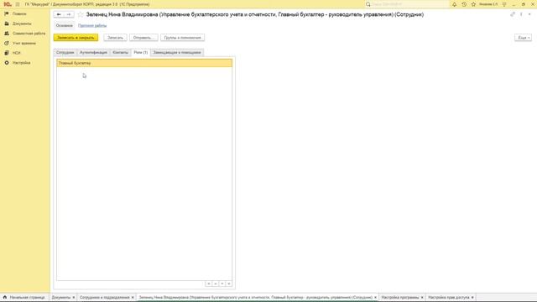
Task: Click the current user name in the top bar
Action: click(x=488, y=4)
